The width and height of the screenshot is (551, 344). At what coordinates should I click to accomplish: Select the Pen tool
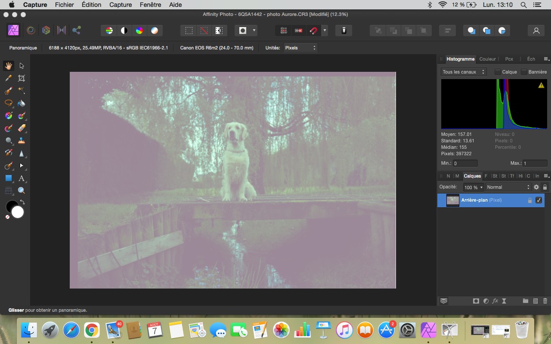pyautogui.click(x=8, y=166)
